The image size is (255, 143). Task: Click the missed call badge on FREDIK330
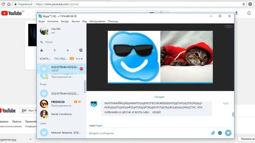[x=75, y=102]
